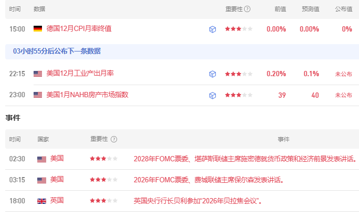Click help icon next to events 重要性 header

[x=114, y=139]
